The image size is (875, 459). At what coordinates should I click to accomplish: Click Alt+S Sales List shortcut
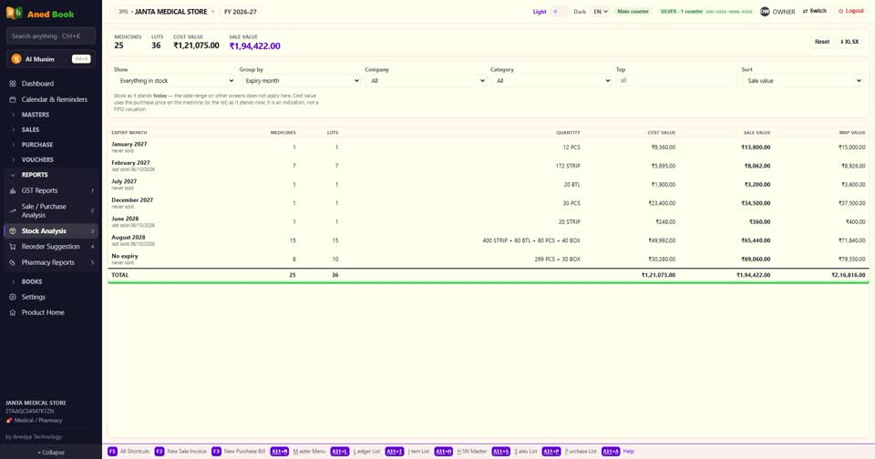(x=514, y=452)
